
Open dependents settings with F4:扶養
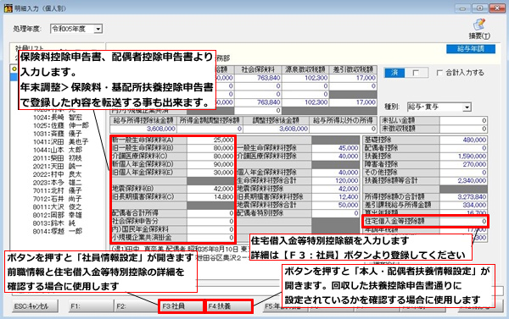[x=229, y=306]
